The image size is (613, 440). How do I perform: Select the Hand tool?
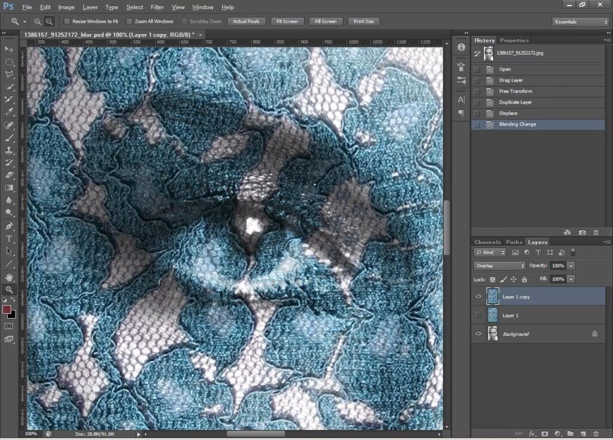tap(9, 277)
